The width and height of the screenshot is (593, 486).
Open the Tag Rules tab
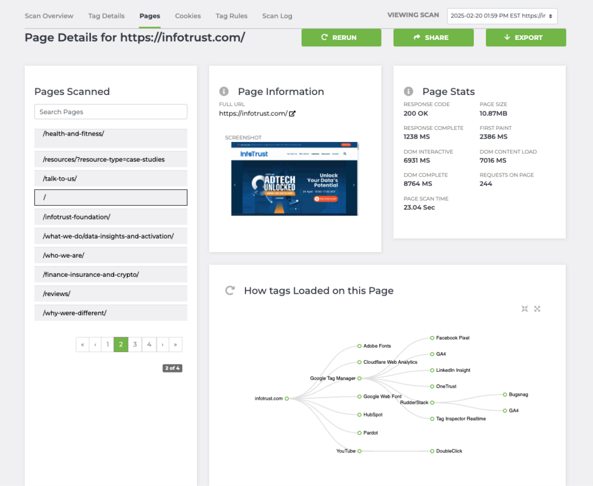click(231, 16)
